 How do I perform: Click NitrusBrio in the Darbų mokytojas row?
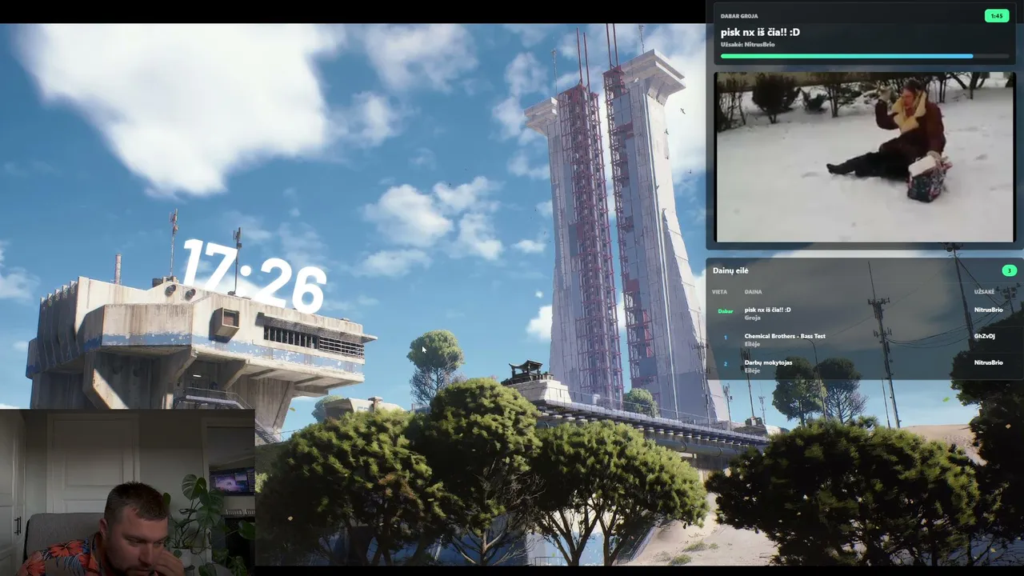point(988,362)
